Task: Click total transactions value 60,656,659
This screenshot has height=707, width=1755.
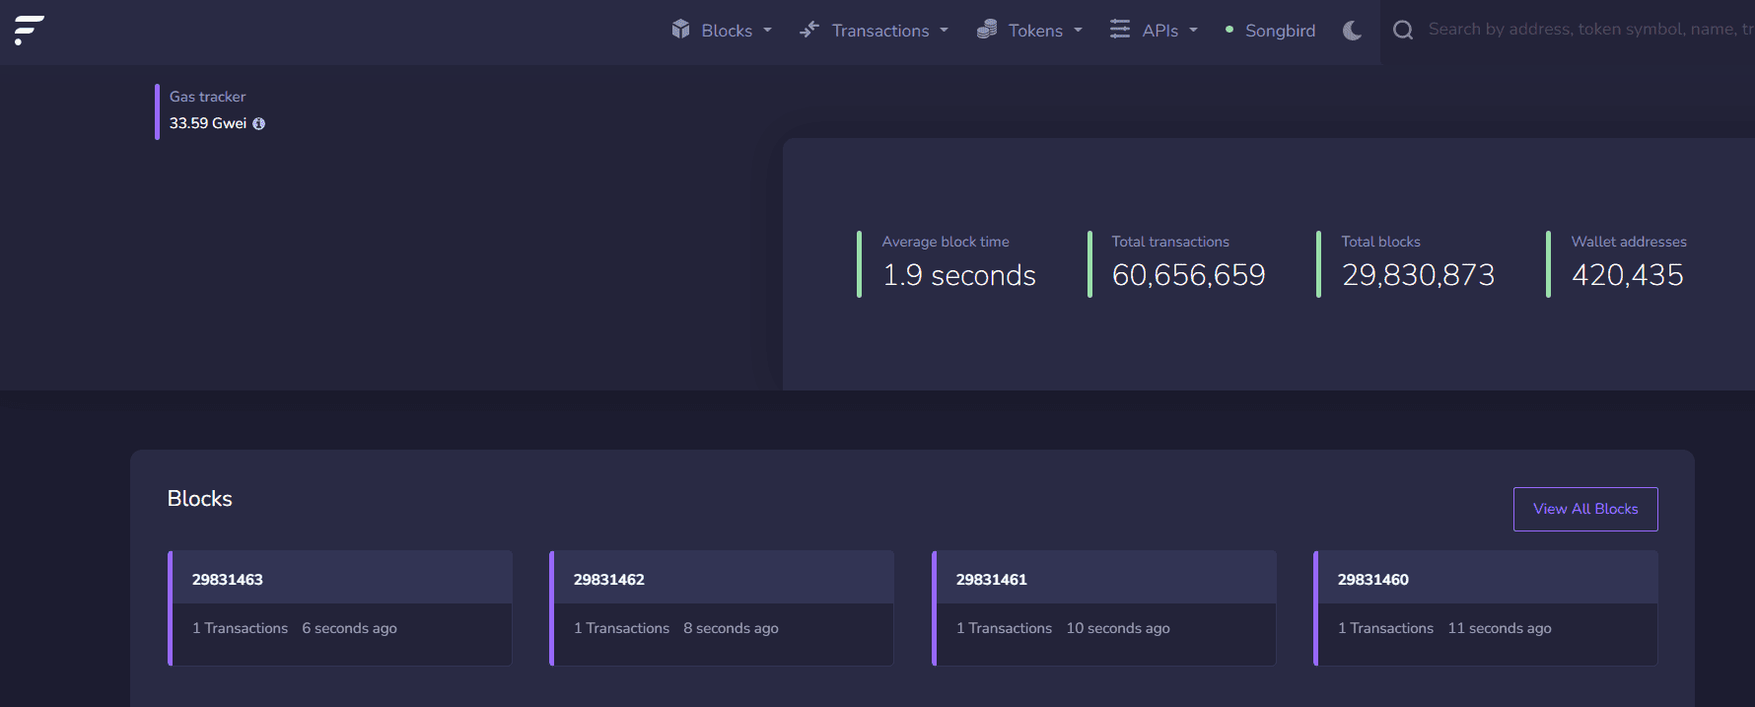Action: [1188, 275]
